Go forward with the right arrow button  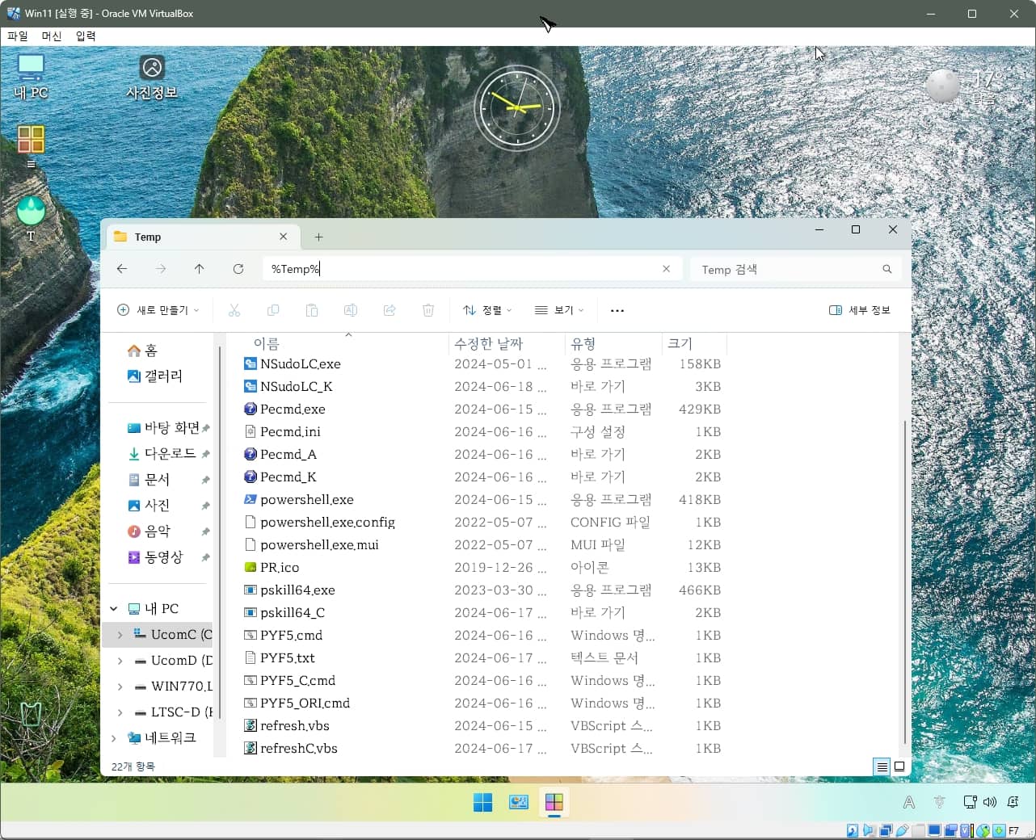[x=161, y=269]
